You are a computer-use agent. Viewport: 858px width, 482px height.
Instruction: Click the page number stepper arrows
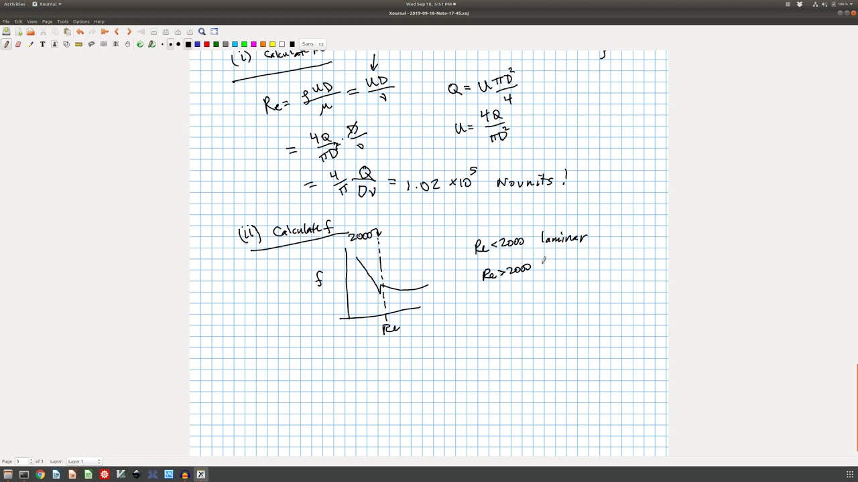(32, 461)
